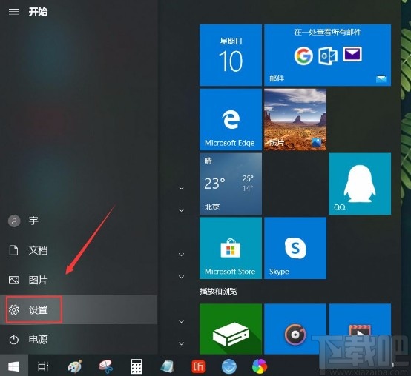Open the blue globe browser taskbar icon

(229, 366)
